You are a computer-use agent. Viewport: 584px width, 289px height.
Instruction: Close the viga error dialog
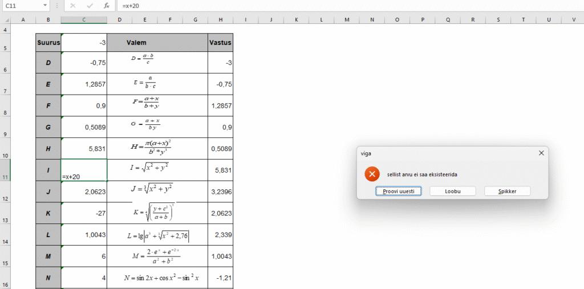pyautogui.click(x=541, y=153)
